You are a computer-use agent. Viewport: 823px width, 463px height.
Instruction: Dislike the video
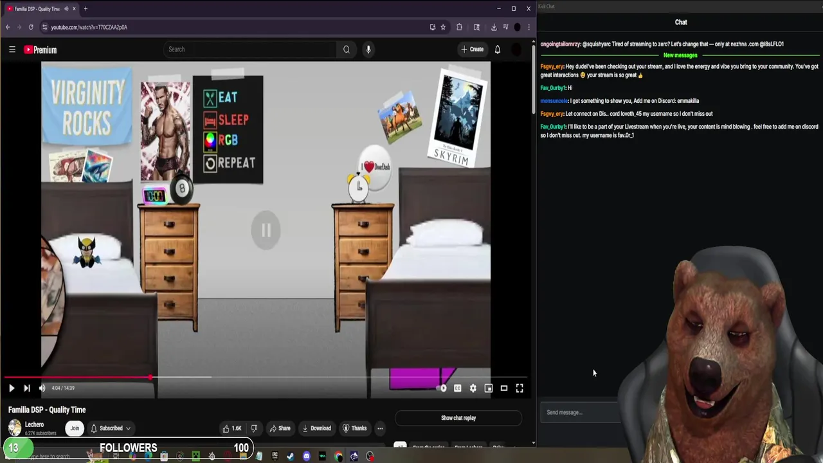pos(254,428)
